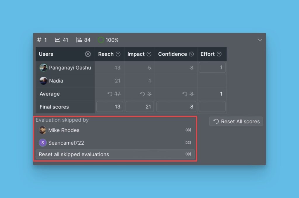
Task: Click the Confidence help question mark icon
Action: [191, 54]
